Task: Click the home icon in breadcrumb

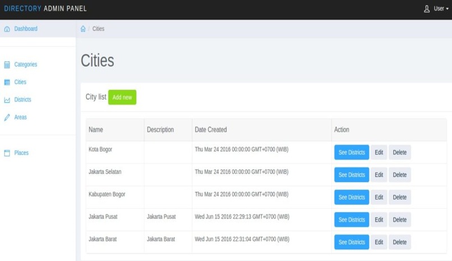Action: [x=83, y=29]
